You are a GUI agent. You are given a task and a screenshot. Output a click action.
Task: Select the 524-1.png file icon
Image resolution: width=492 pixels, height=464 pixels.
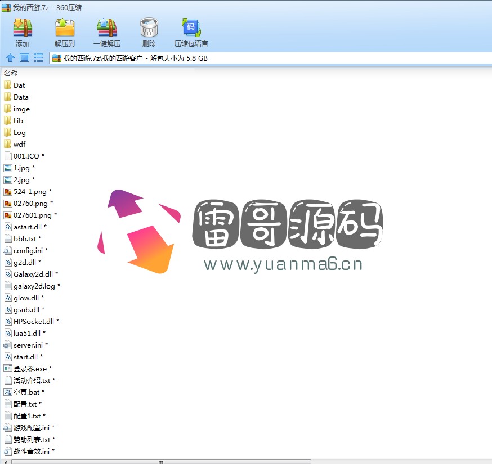[7, 192]
